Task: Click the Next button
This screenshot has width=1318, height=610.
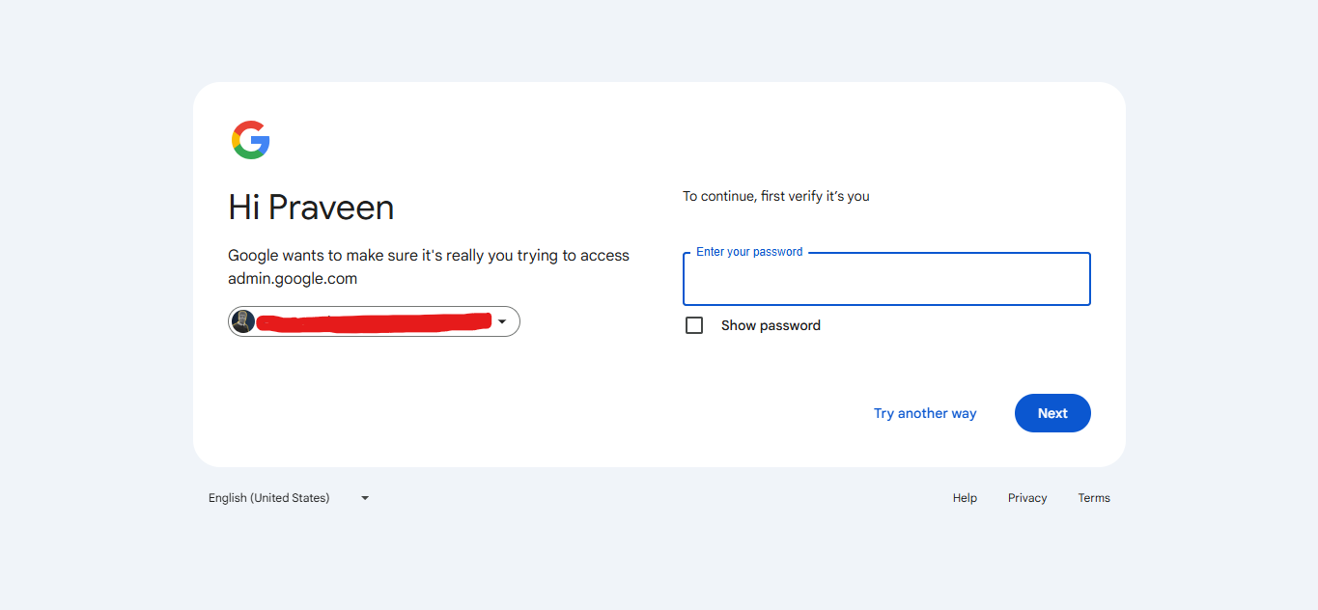Action: click(x=1052, y=413)
